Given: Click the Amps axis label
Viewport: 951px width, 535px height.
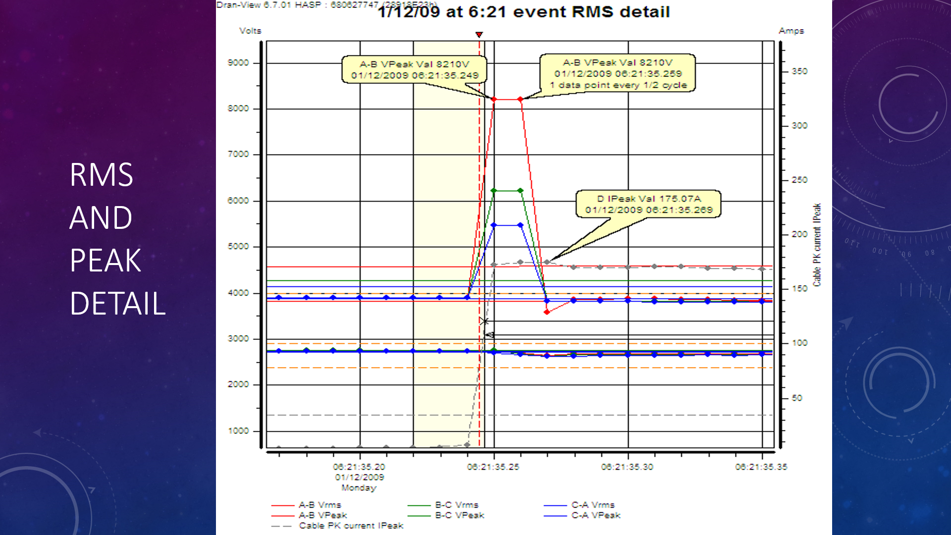Looking at the screenshot, I should pyautogui.click(x=791, y=31).
